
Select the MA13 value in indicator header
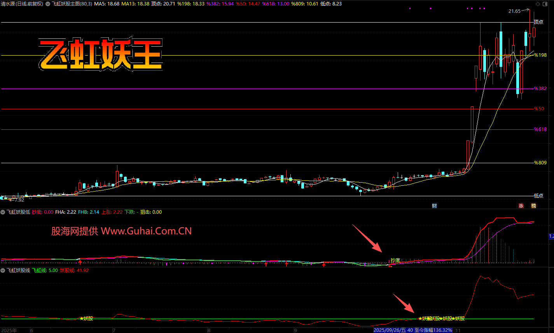click(x=135, y=3)
